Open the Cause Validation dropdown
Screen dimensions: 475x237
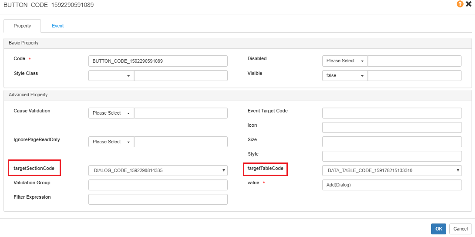111,113
